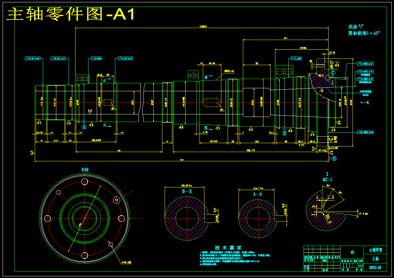Select the part name cell 主轴
This screenshot has width=394, height=278.
point(375,259)
